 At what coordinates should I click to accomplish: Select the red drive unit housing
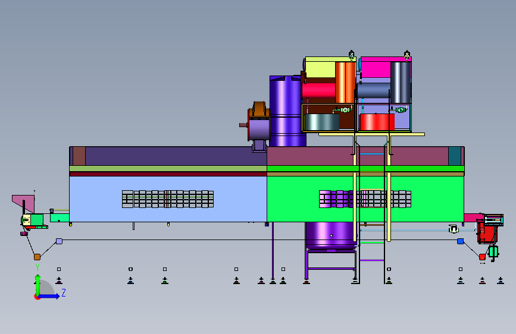(x=487, y=232)
